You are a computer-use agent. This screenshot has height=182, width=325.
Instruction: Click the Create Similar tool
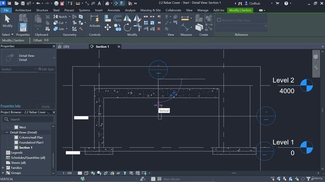point(199,27)
